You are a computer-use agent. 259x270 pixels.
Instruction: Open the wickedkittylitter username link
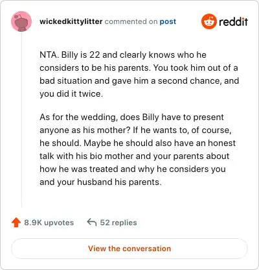[x=71, y=21]
